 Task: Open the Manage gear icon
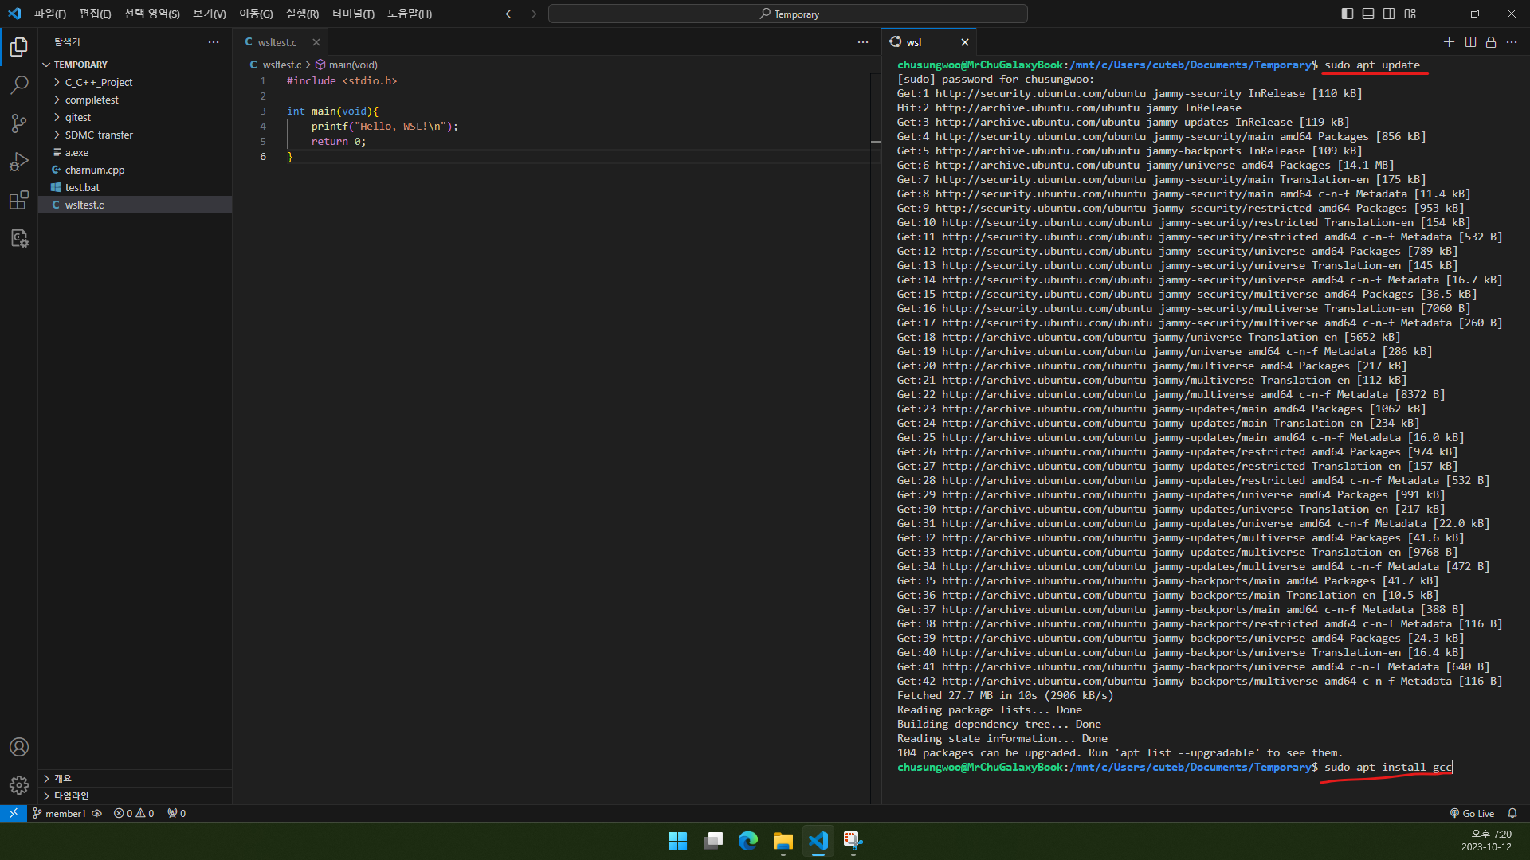click(19, 785)
